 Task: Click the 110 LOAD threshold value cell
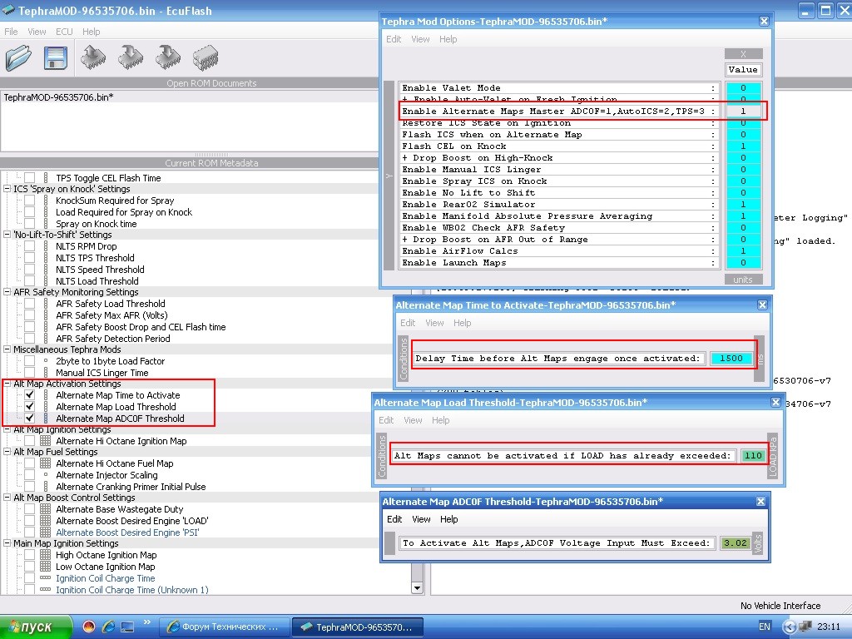[x=753, y=455]
